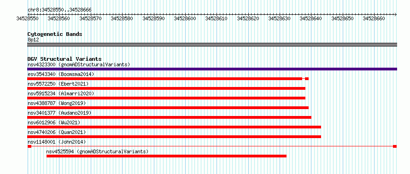This screenshot has width=410, height=174.
Task: Click ruler position 34528650
Action: 343,18
